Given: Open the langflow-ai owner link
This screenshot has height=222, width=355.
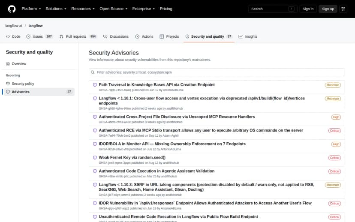Looking at the screenshot, I should pyautogui.click(x=14, y=26).
